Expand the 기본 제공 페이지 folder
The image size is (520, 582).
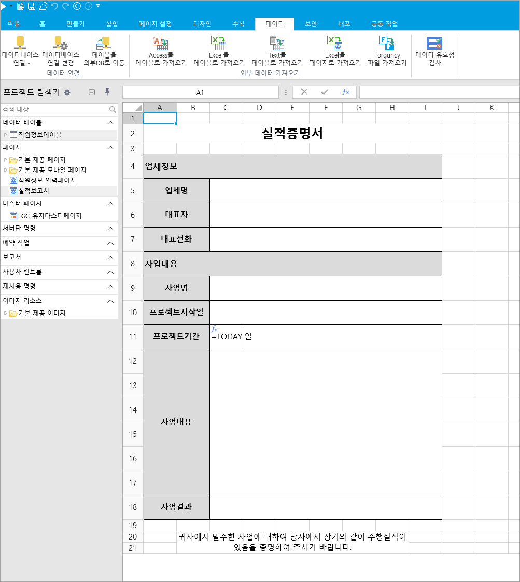click(5, 160)
